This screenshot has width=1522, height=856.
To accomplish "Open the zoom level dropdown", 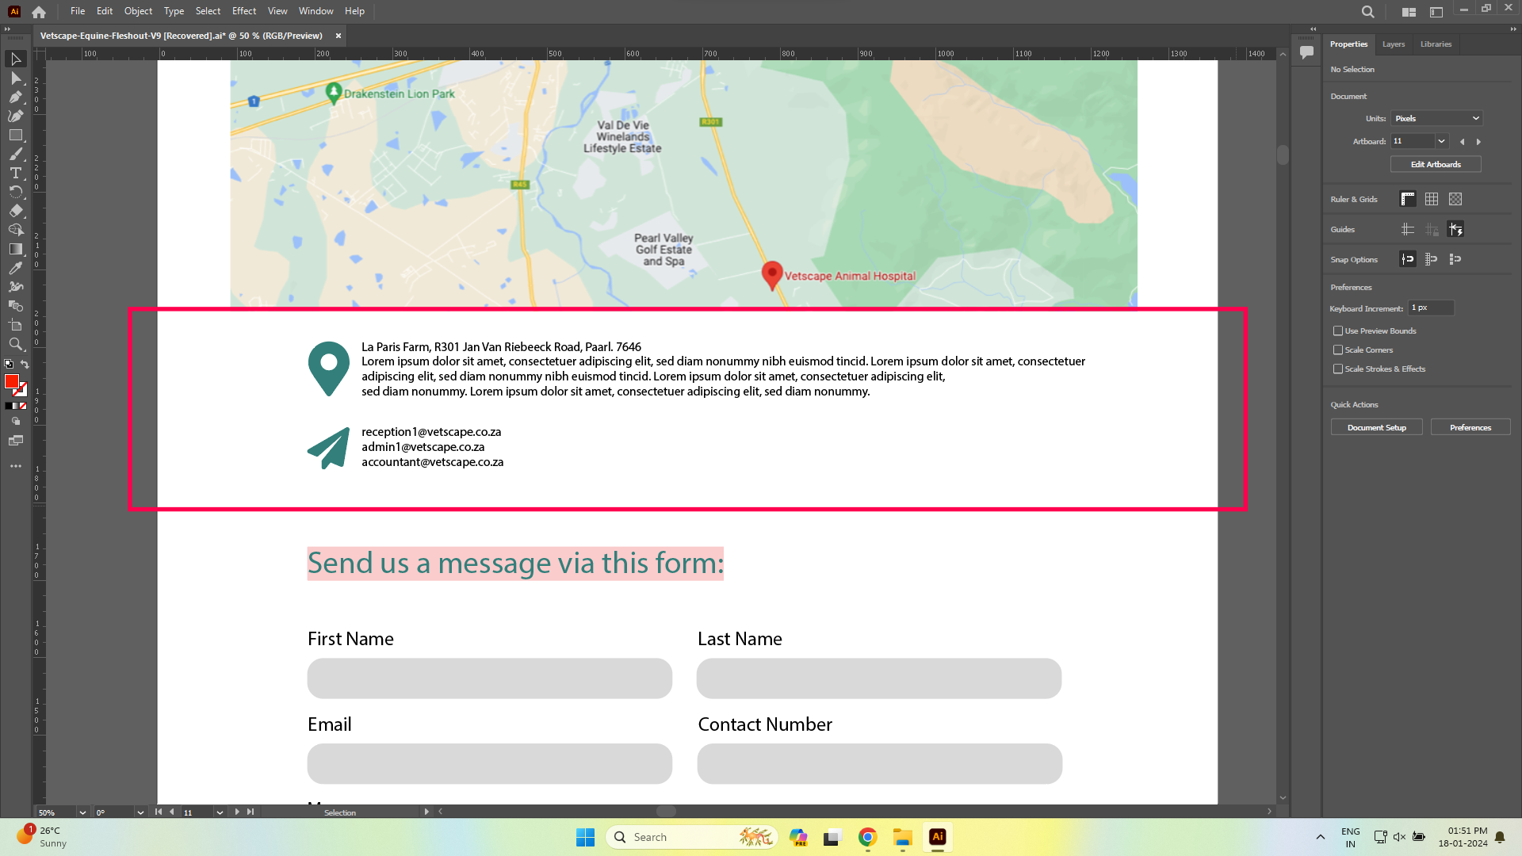I will [82, 812].
